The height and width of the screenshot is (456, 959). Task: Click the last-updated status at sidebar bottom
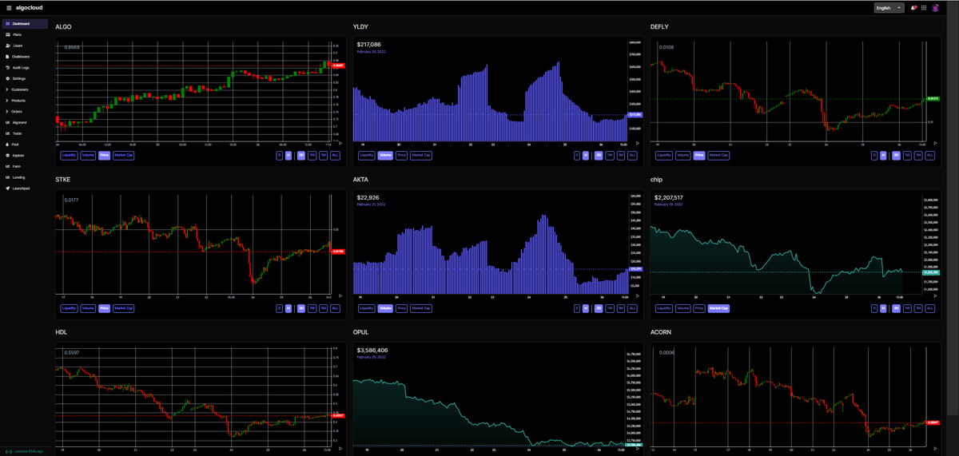pos(24,451)
